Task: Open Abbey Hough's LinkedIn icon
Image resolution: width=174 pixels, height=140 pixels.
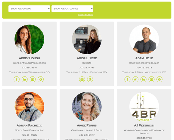Action: click(25, 79)
